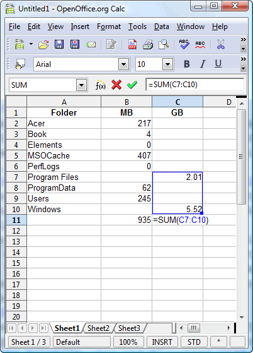Open the Data menu
Image resolution: width=253 pixels, height=353 pixels.
(x=162, y=27)
